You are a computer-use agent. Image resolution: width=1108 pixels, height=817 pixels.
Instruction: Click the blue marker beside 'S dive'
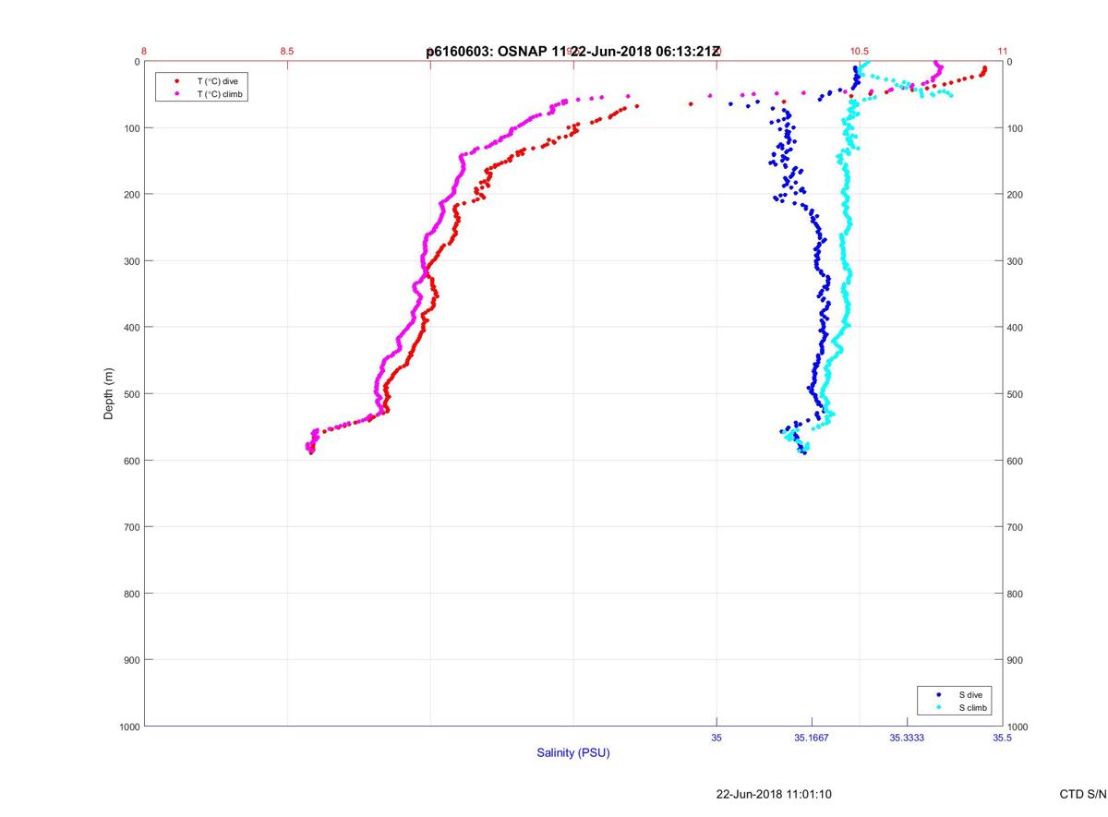[x=939, y=694]
